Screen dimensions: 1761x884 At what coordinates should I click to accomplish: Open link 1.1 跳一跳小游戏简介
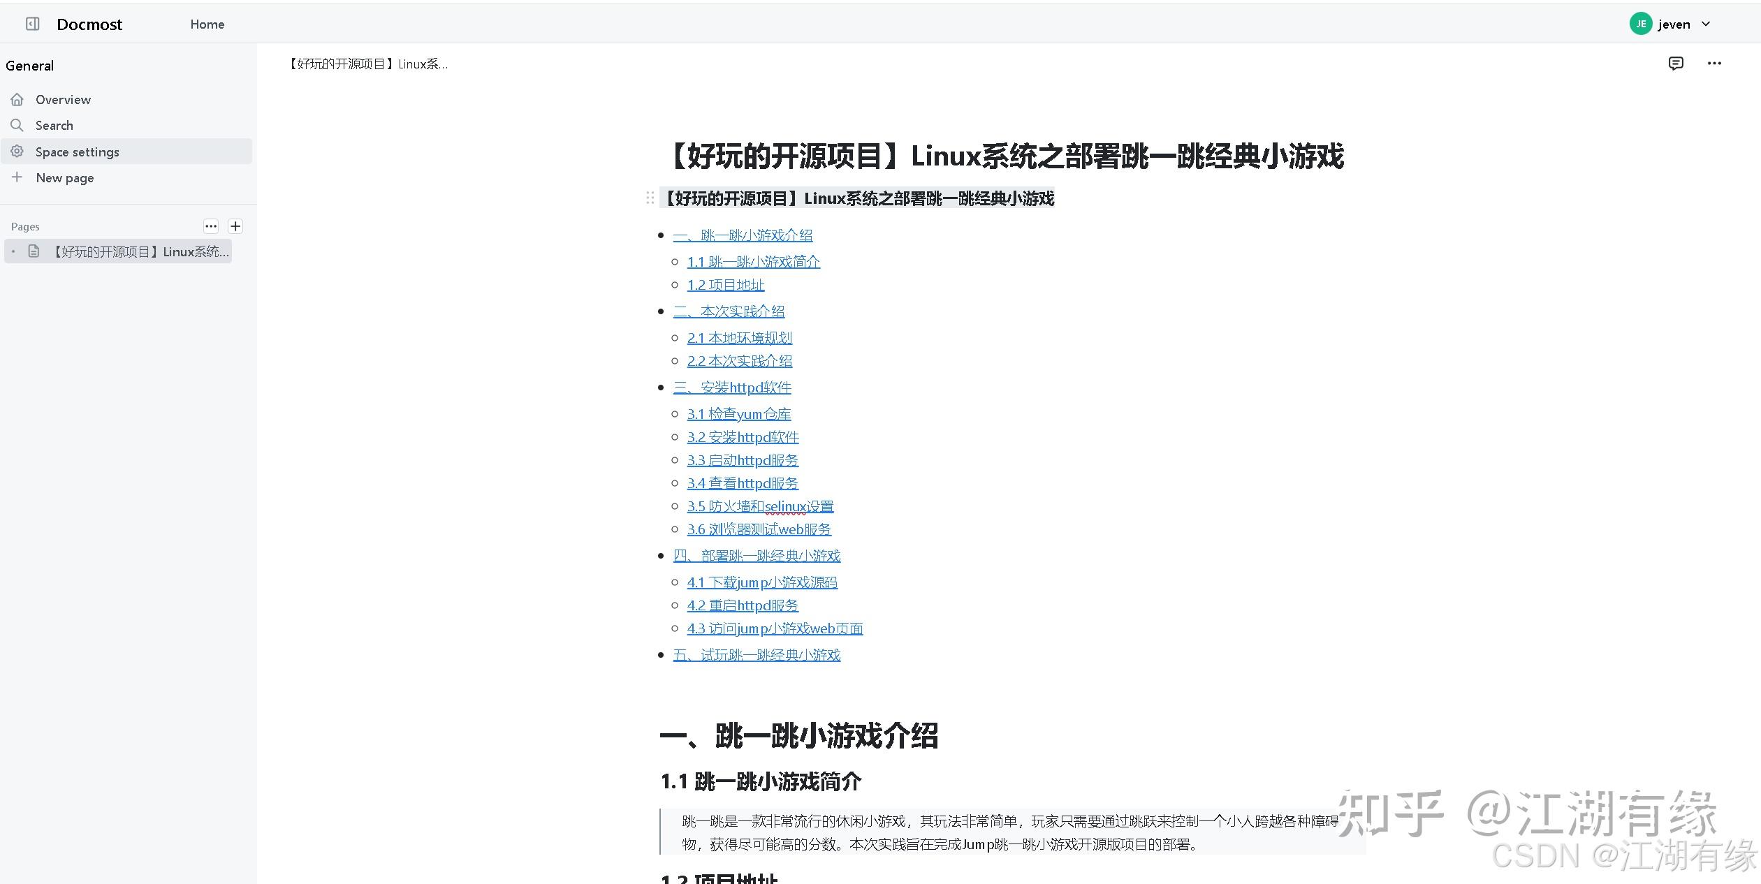(753, 261)
